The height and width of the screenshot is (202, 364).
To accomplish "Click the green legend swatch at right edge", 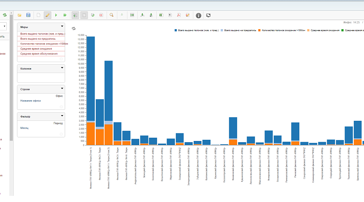I will click(343, 30).
